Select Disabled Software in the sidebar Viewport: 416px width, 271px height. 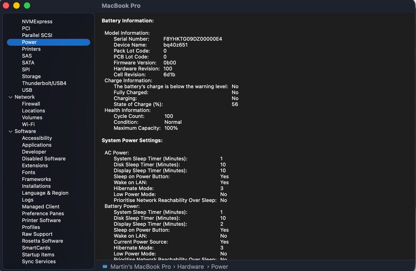point(44,159)
